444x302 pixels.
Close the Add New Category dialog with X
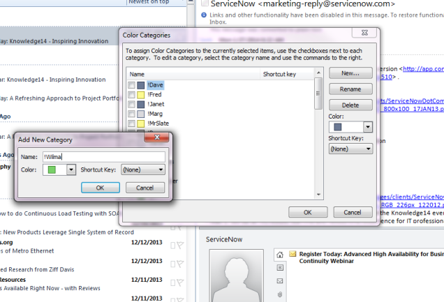(164, 140)
